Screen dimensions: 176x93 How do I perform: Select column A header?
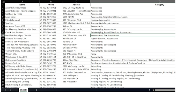click(x=22, y=2)
